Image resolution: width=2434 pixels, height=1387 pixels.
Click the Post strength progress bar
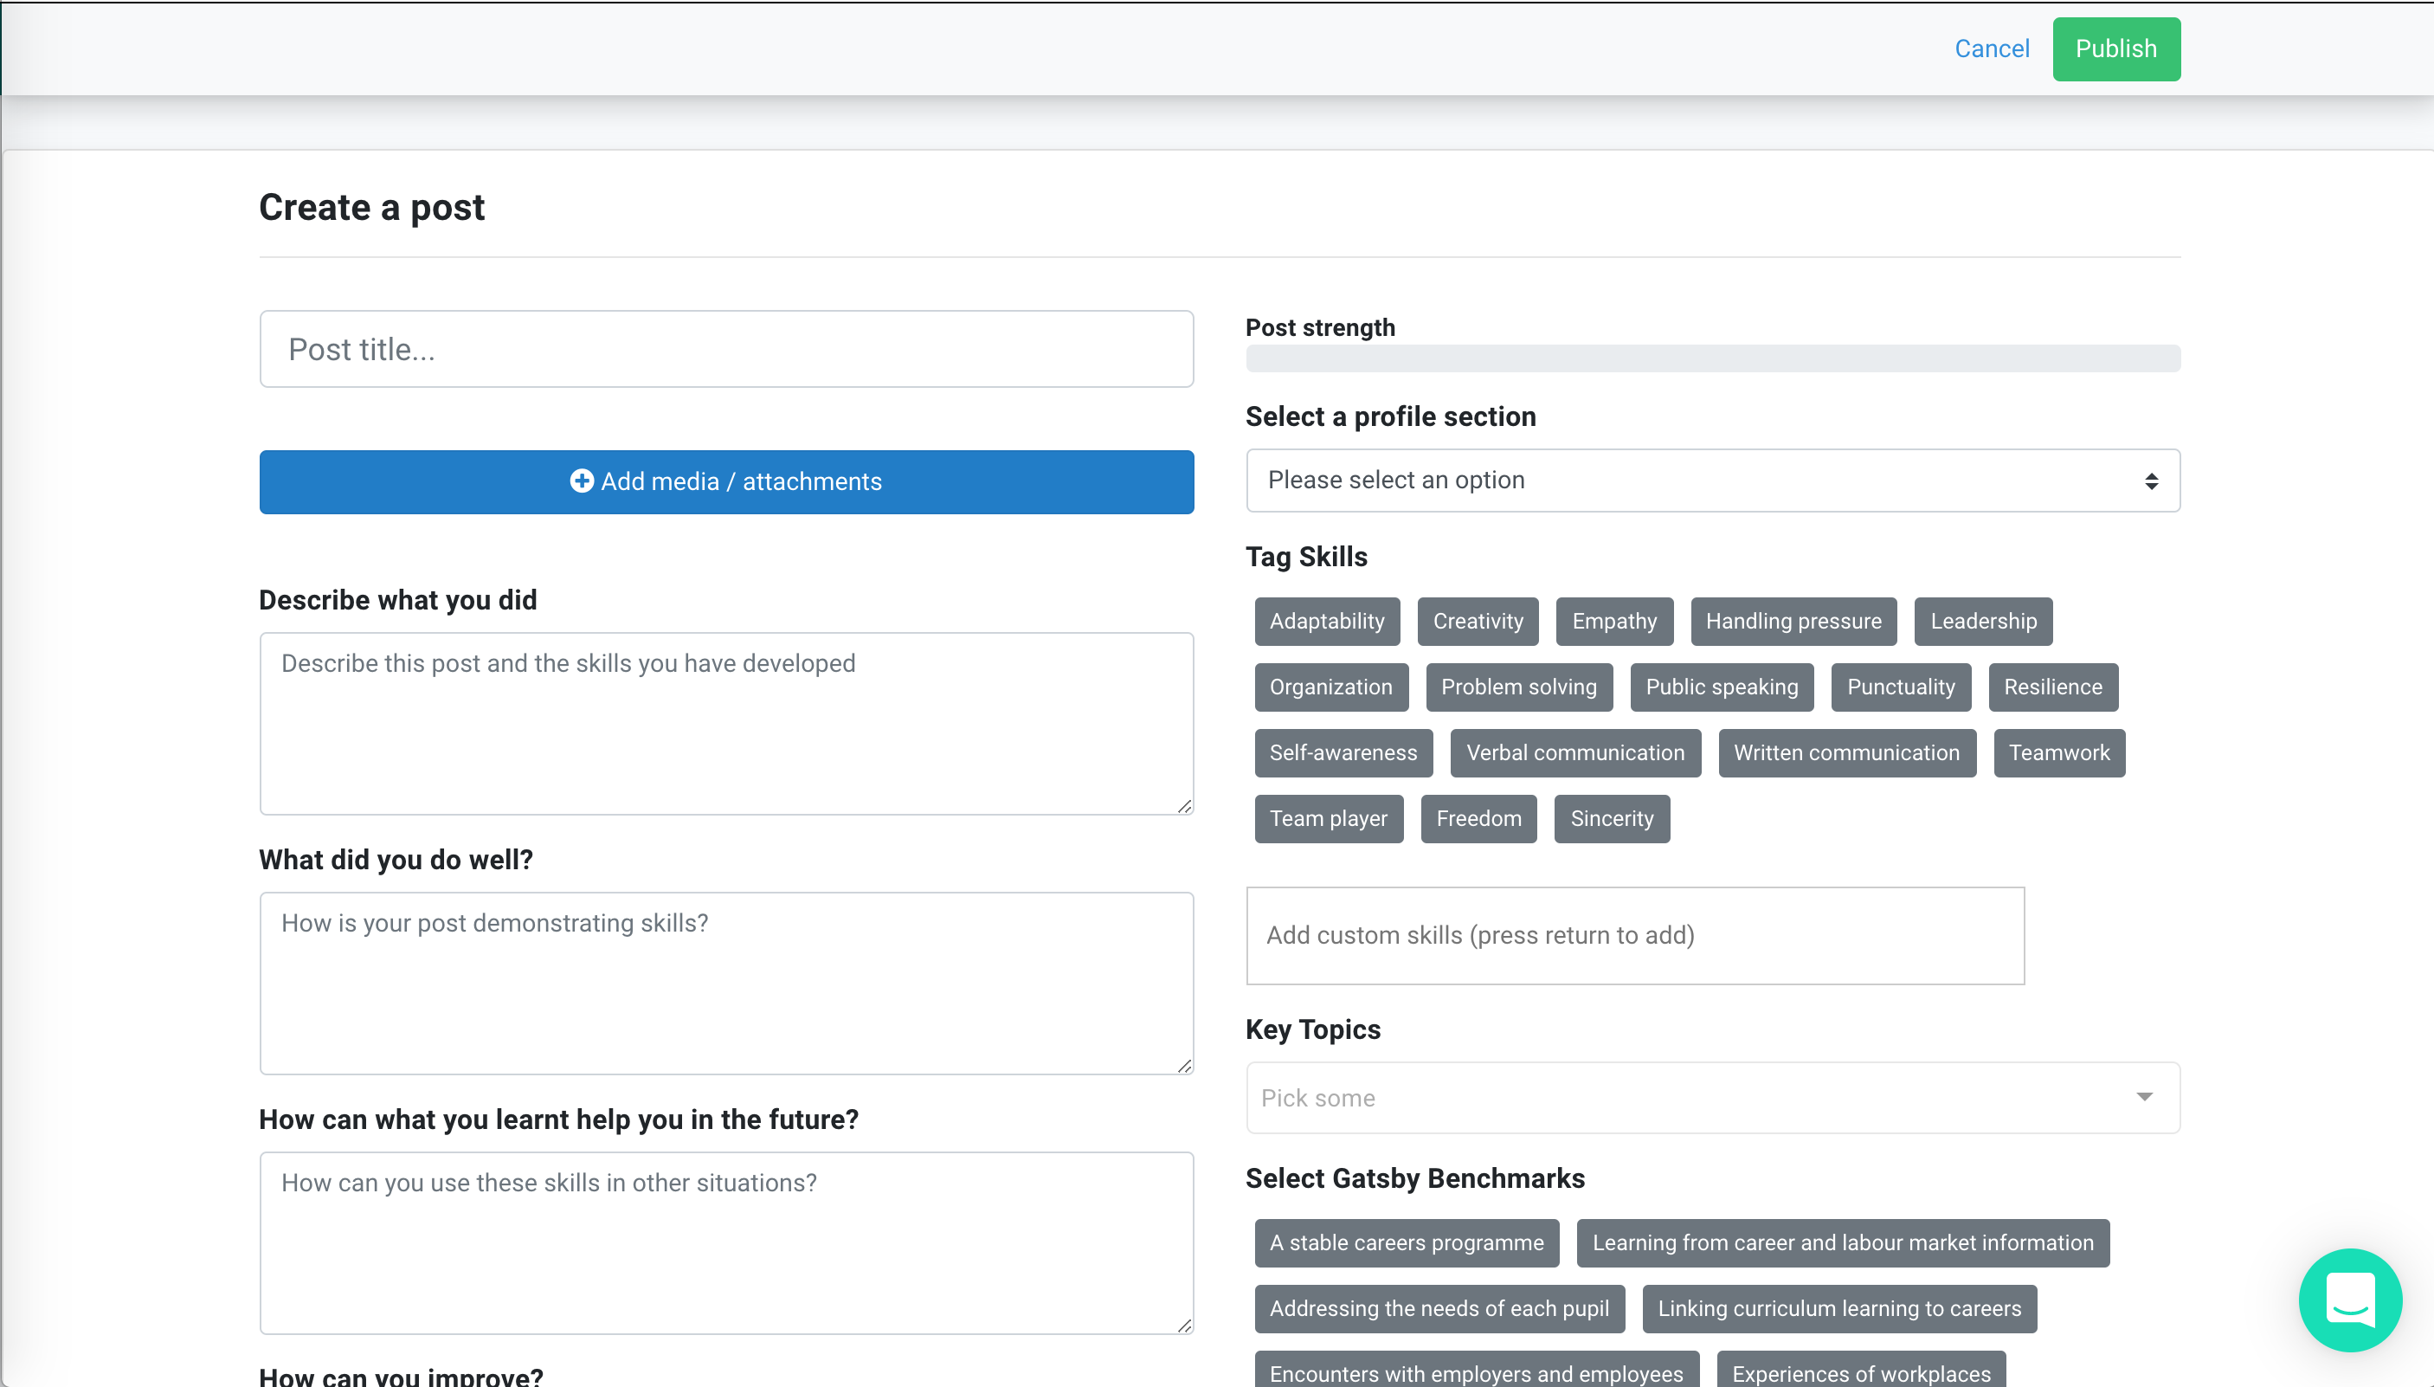(x=1712, y=358)
